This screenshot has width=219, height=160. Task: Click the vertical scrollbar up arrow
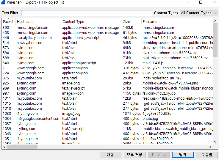coord(215,21)
